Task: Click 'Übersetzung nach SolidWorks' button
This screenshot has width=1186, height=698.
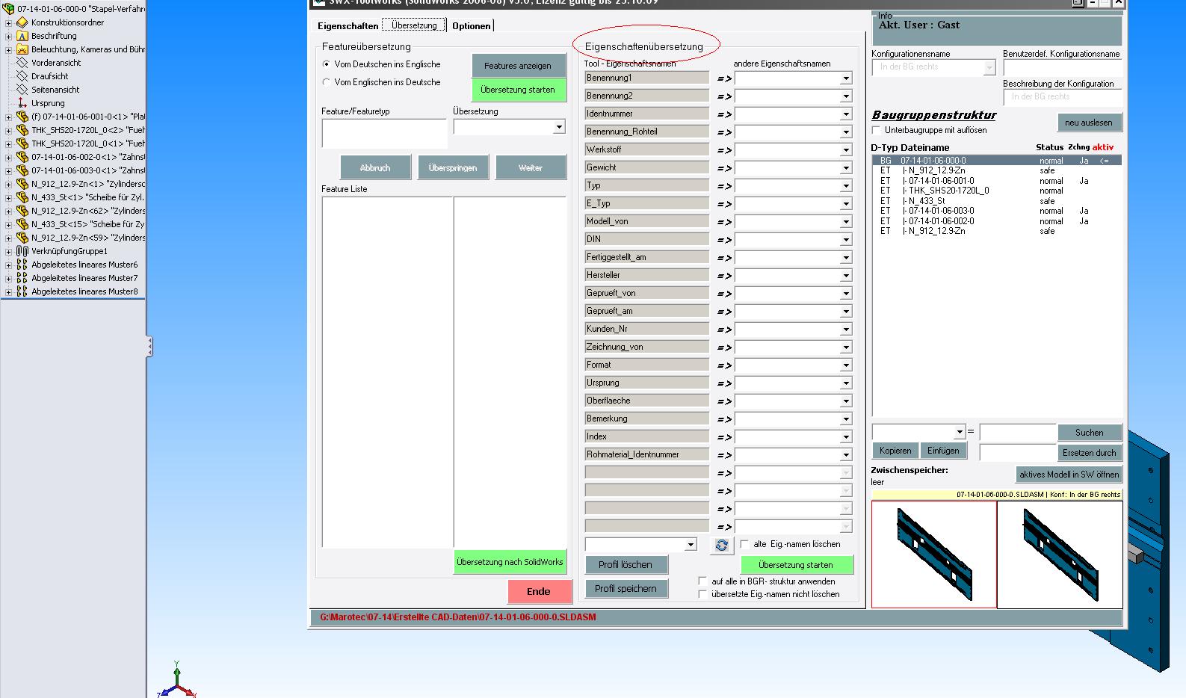Action: pyautogui.click(x=510, y=562)
